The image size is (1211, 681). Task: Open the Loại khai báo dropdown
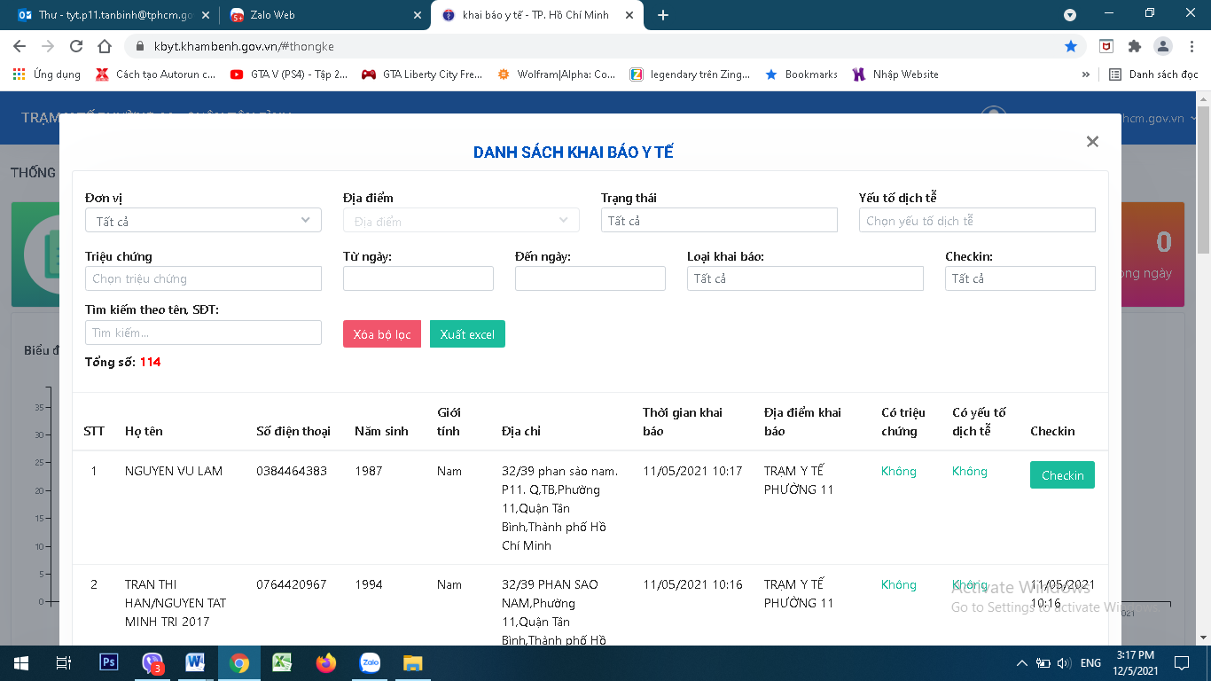[804, 278]
